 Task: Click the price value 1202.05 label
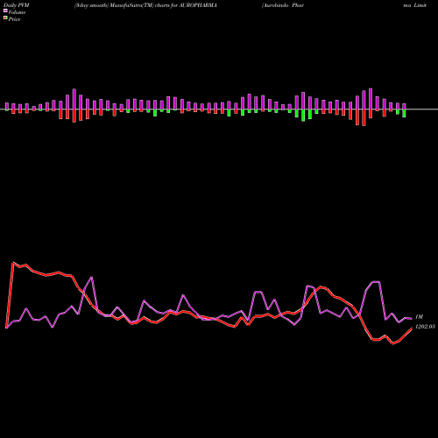tap(425, 327)
